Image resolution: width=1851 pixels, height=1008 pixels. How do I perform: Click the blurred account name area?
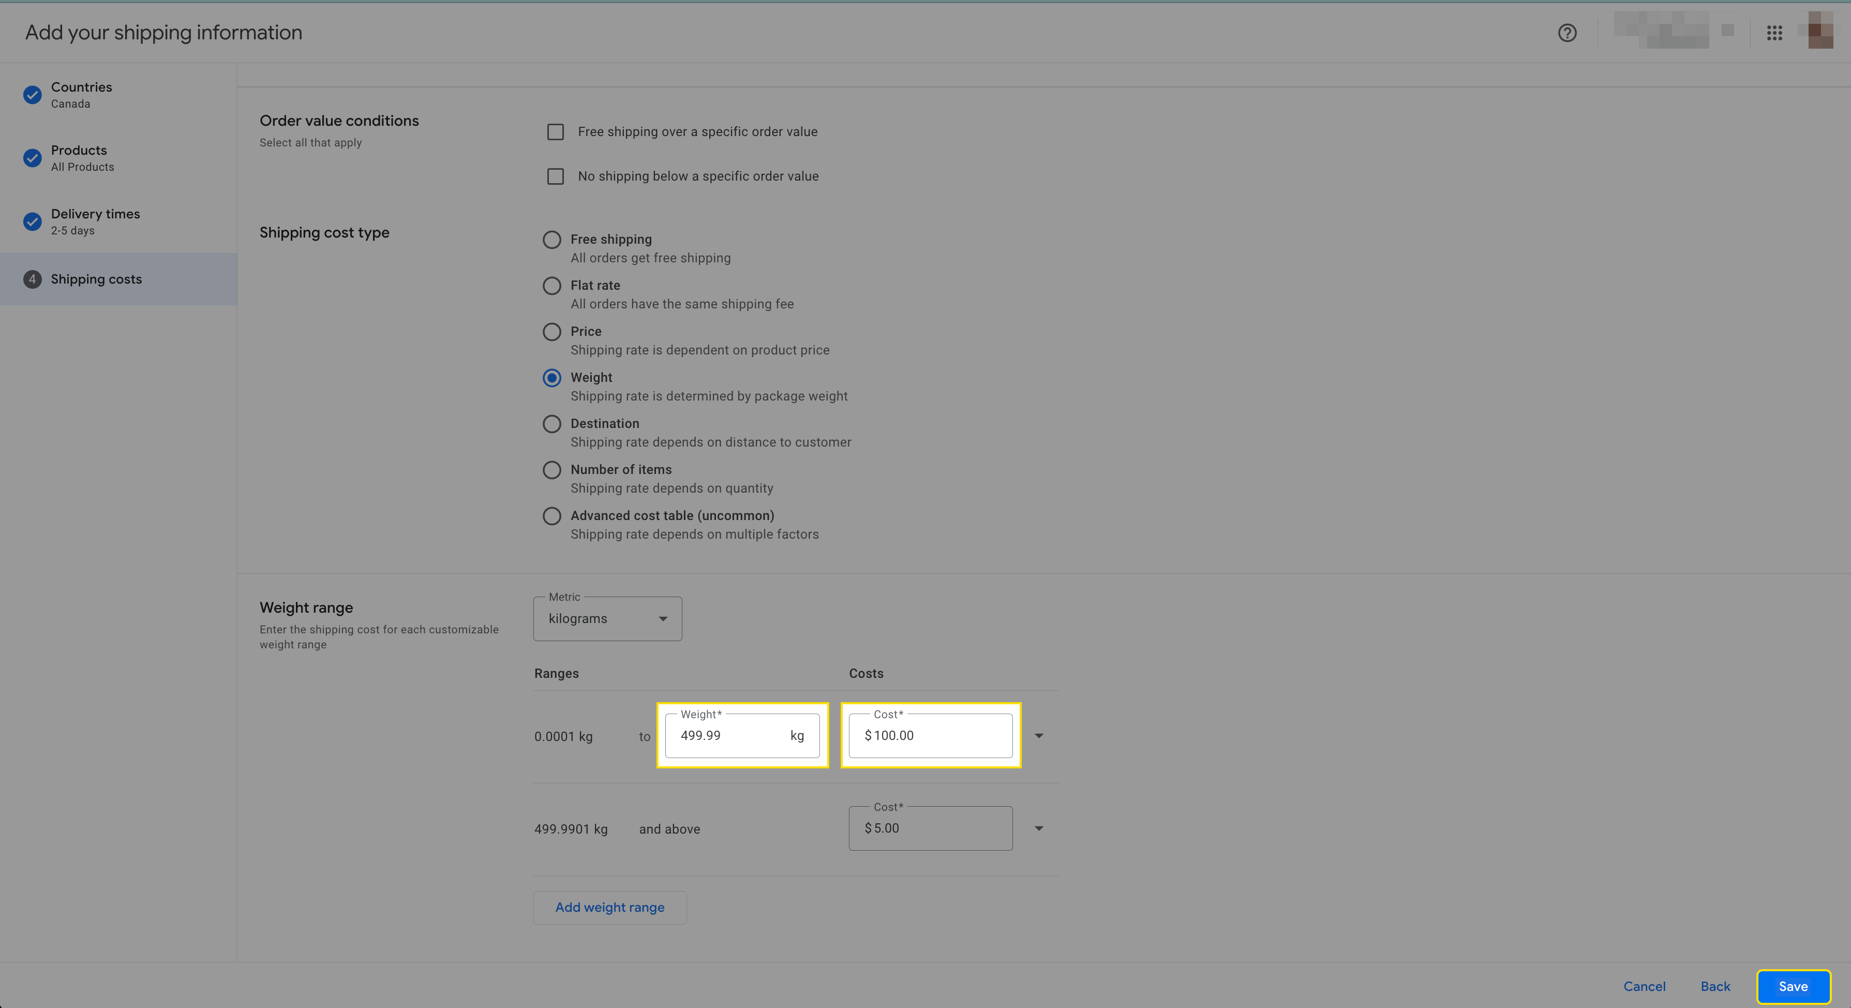tap(1661, 30)
